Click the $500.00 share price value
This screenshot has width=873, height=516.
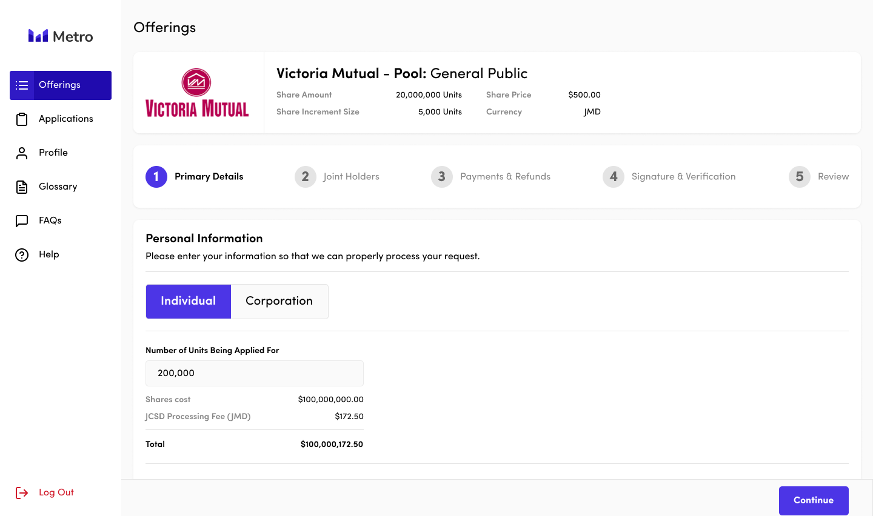point(584,95)
